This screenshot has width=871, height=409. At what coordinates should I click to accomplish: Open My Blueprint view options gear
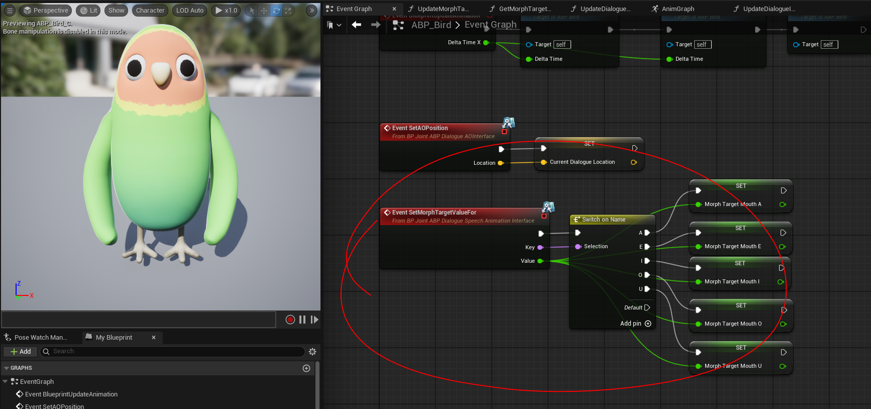[x=312, y=352]
